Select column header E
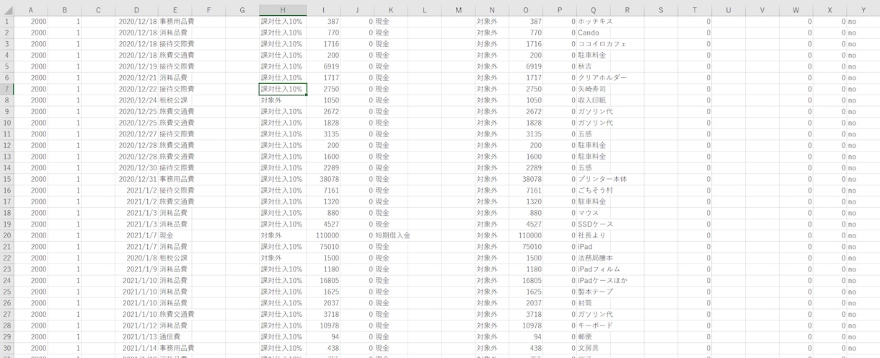The height and width of the screenshot is (358, 880). [175, 10]
